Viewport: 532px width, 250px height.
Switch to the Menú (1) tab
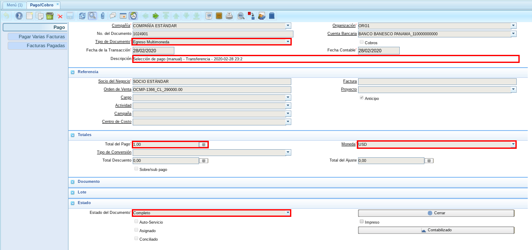14,5
